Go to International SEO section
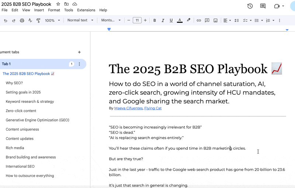295x188 pixels. pyautogui.click(x=20, y=166)
